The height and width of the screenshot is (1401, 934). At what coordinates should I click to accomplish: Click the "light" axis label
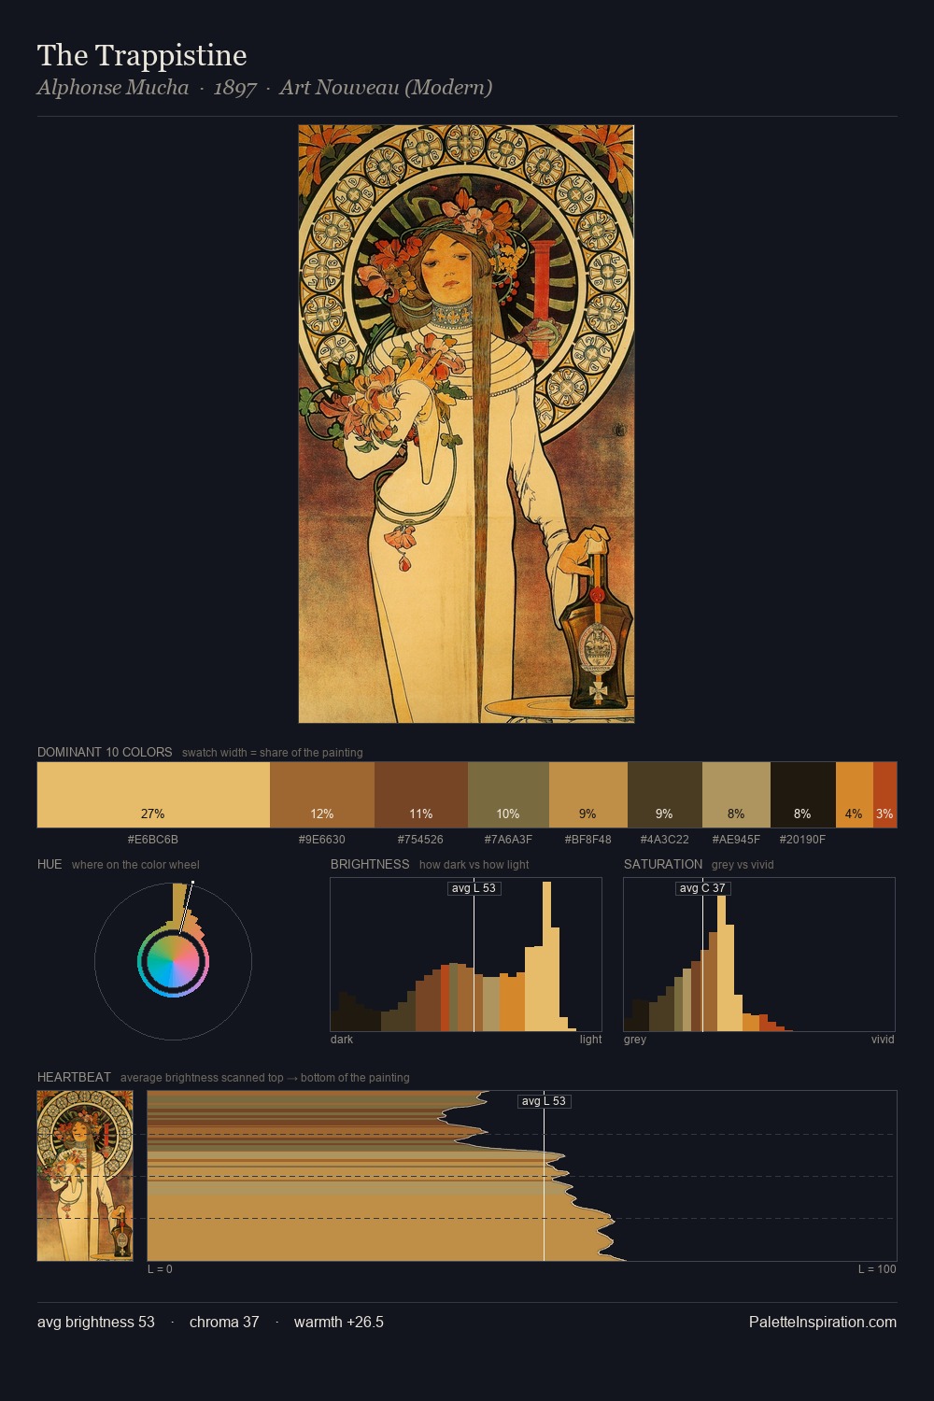[590, 1040]
